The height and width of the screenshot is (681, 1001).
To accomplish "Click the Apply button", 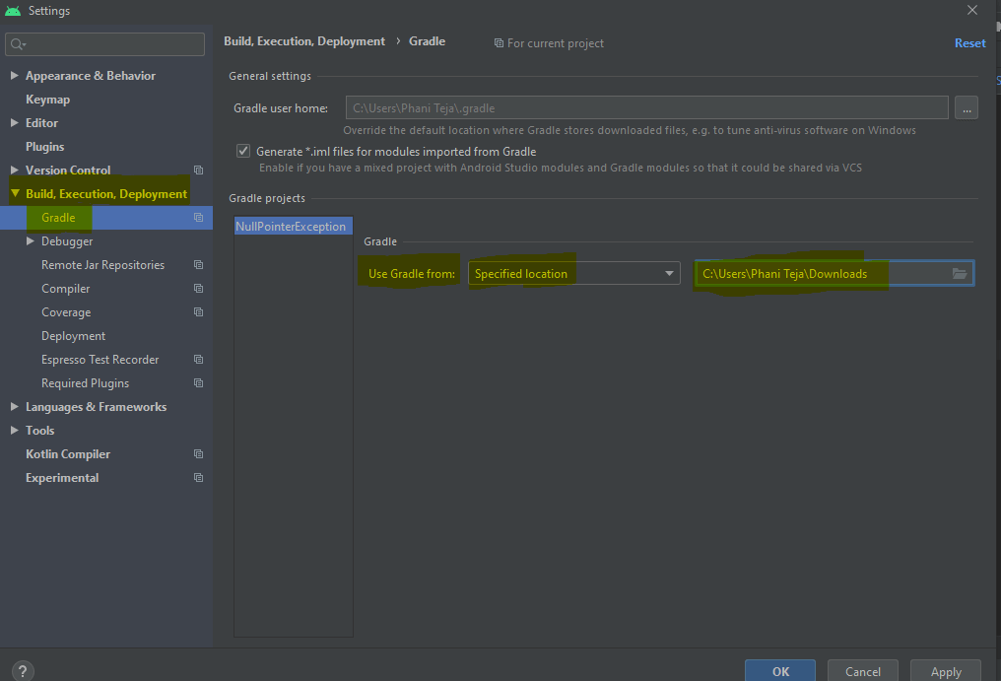I will click(x=946, y=671).
